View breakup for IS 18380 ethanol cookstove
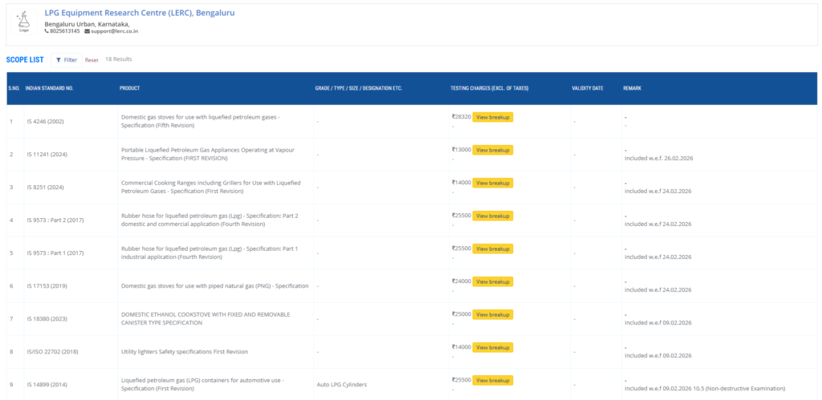 click(492, 314)
